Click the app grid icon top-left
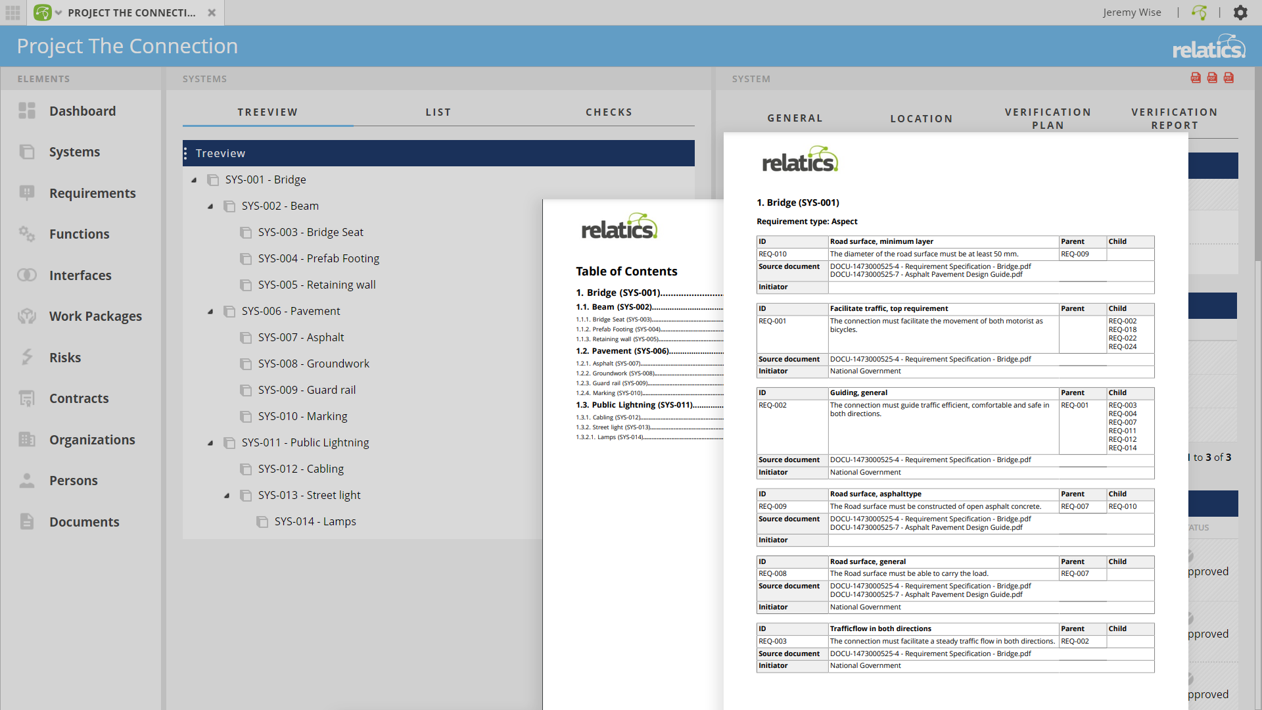1262x710 pixels. (x=12, y=12)
